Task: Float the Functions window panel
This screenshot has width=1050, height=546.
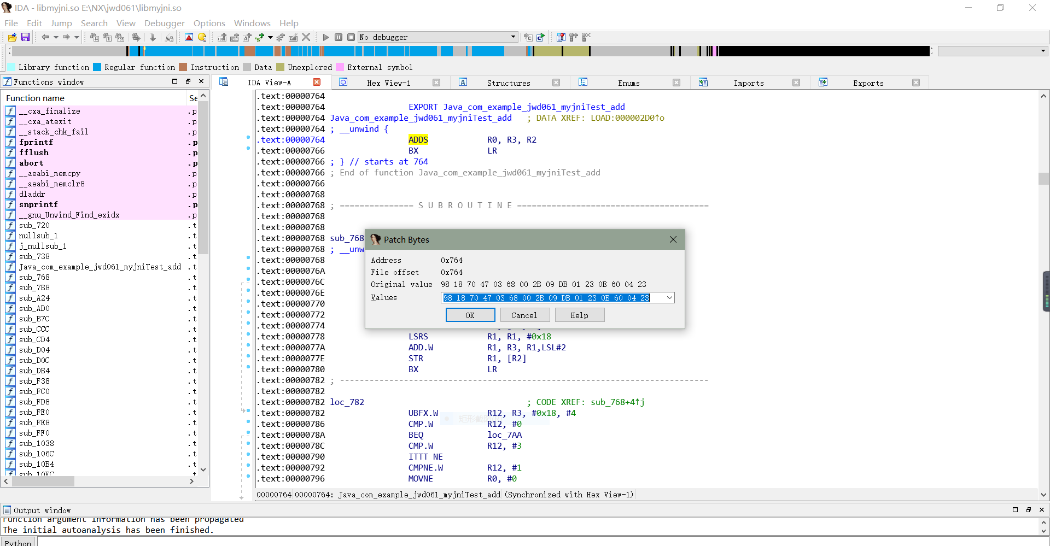Action: (x=188, y=81)
